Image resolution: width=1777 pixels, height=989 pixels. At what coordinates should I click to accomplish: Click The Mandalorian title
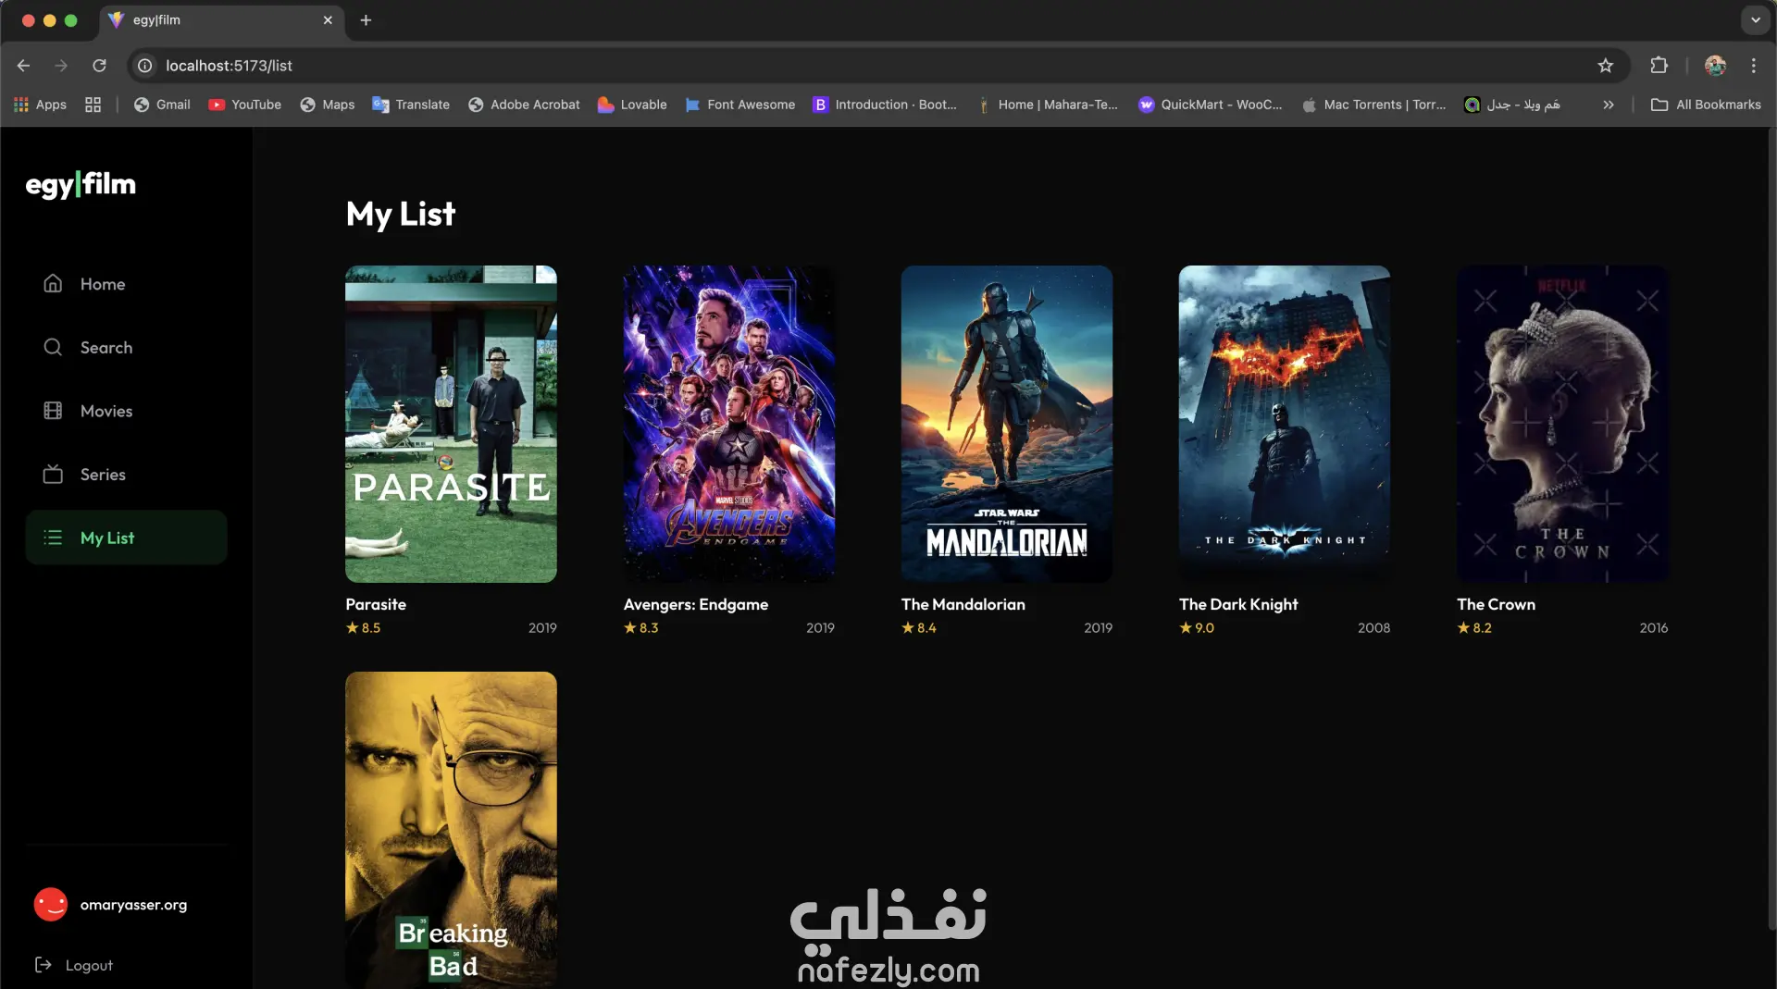point(963,604)
